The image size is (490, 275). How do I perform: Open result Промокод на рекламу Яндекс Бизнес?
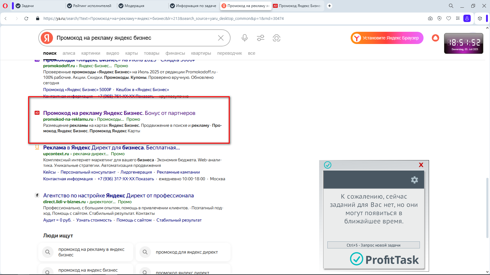coord(119,113)
